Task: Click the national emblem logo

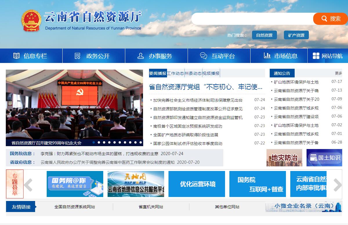Action: 31,21
